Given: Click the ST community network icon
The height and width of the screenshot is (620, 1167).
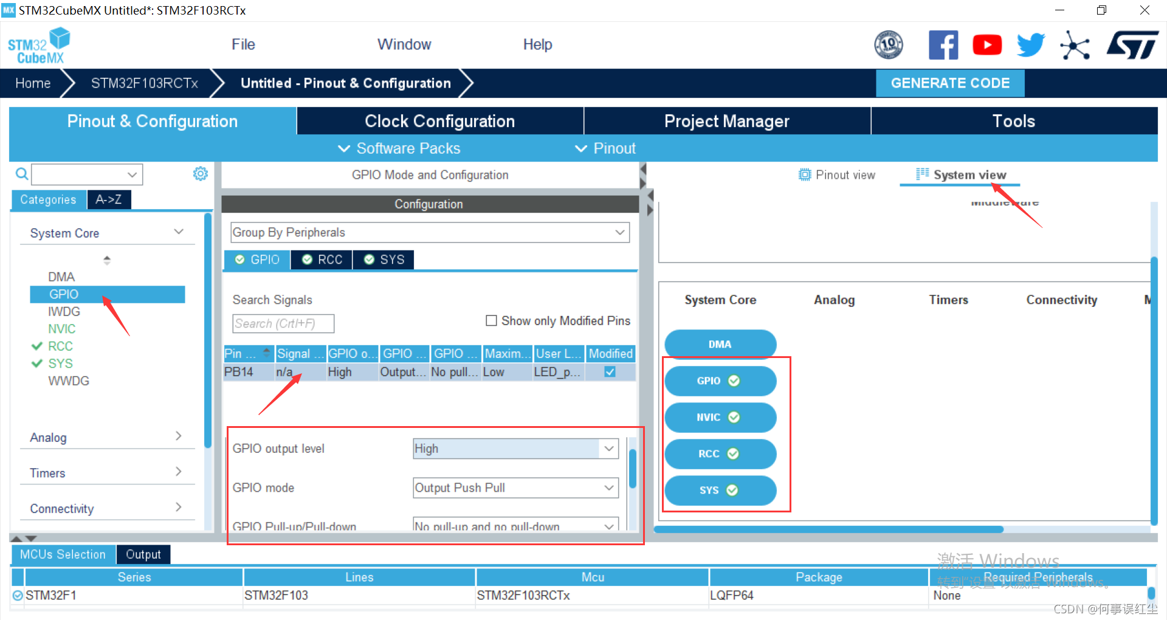Looking at the screenshot, I should [x=1075, y=46].
